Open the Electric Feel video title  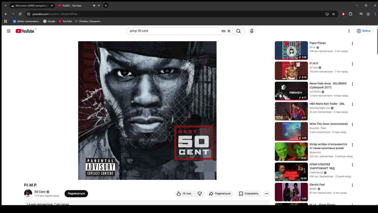[317, 185]
